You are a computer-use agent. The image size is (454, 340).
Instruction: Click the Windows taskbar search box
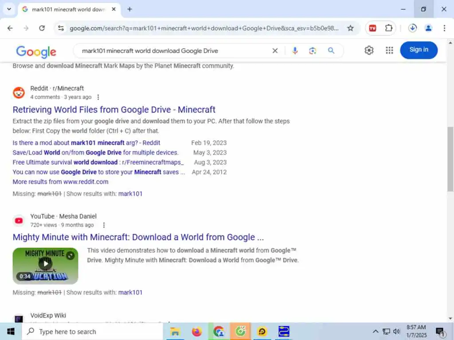[x=93, y=331]
